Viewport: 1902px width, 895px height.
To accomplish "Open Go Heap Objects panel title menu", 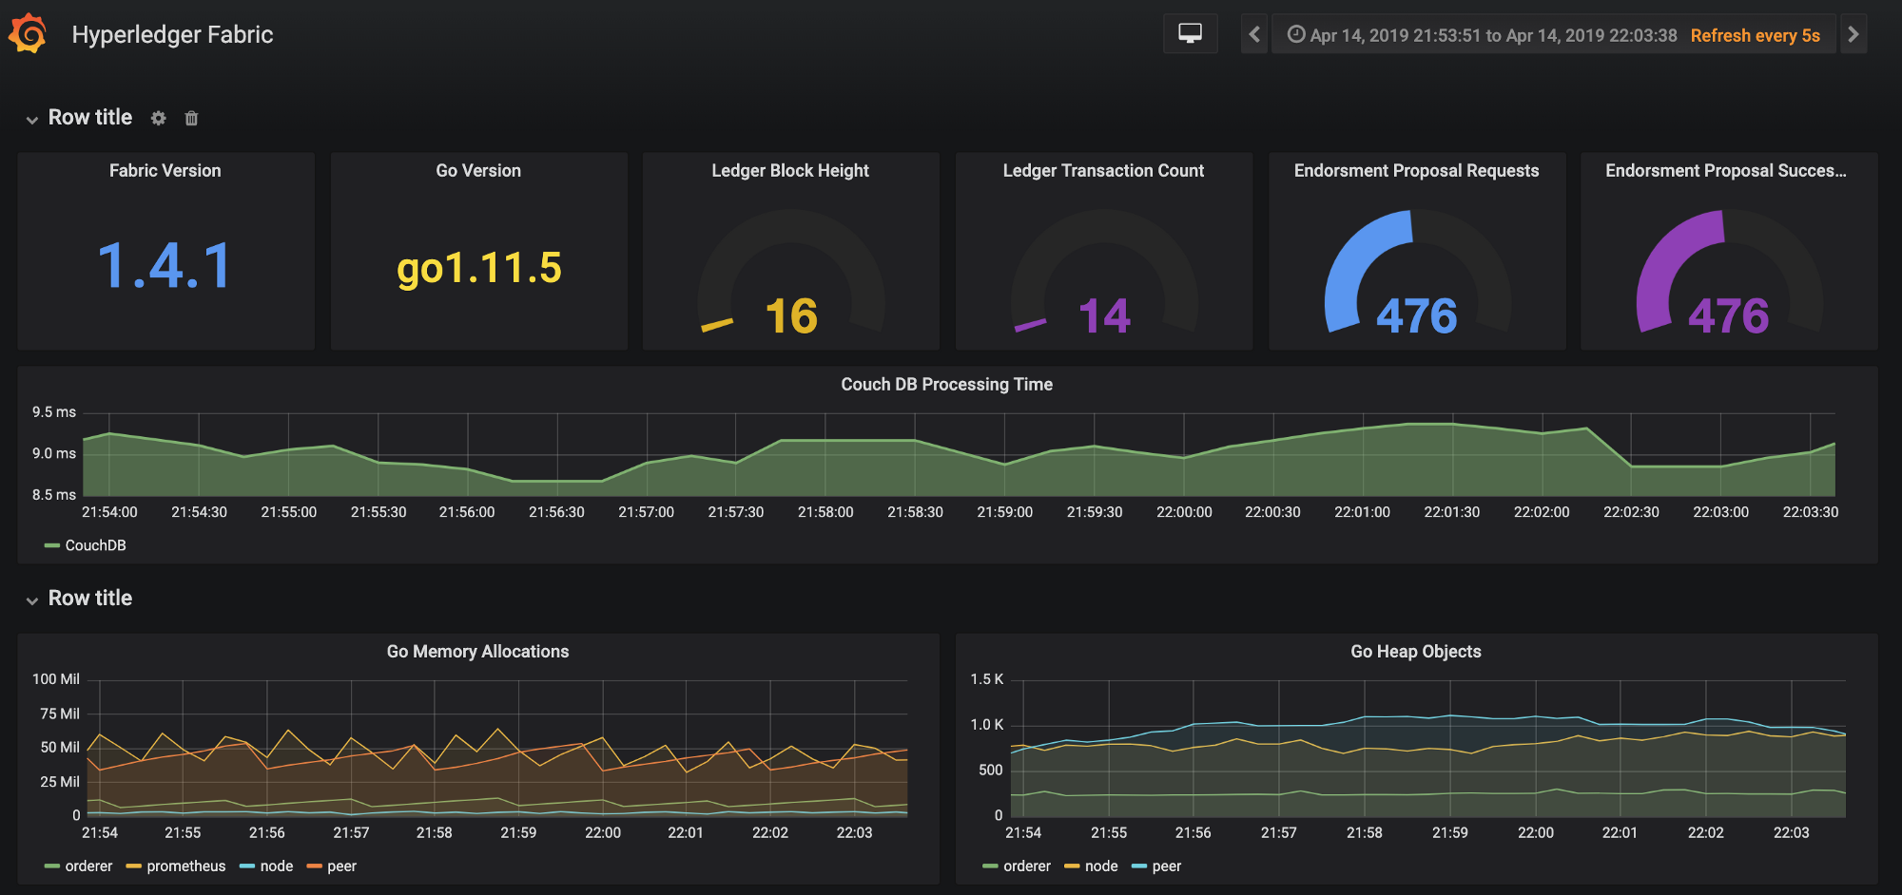I will click(x=1416, y=651).
